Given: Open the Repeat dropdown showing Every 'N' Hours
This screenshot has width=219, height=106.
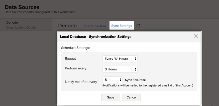Looking at the screenshot, I should [x=120, y=59].
